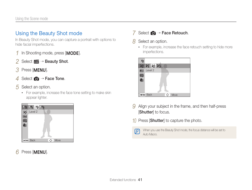The height and width of the screenshot is (190, 252).
Task: Click [Shutter] text in step 10
Action: pyautogui.click(x=157, y=121)
